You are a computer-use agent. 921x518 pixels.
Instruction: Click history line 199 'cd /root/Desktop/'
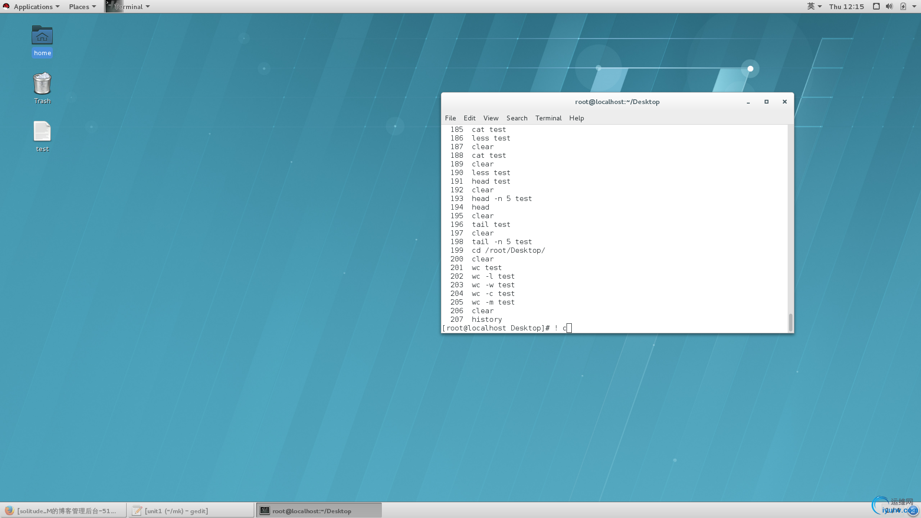pyautogui.click(x=508, y=250)
